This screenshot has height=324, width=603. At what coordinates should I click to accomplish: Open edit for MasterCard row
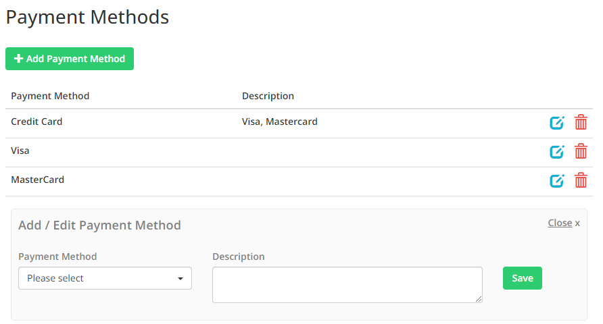pos(556,181)
